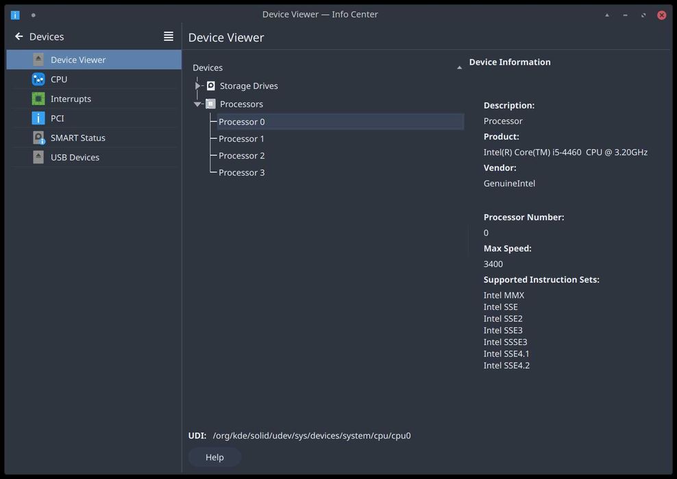This screenshot has width=677, height=479.
Task: Expand the Storage Drives tree node
Action: click(197, 86)
